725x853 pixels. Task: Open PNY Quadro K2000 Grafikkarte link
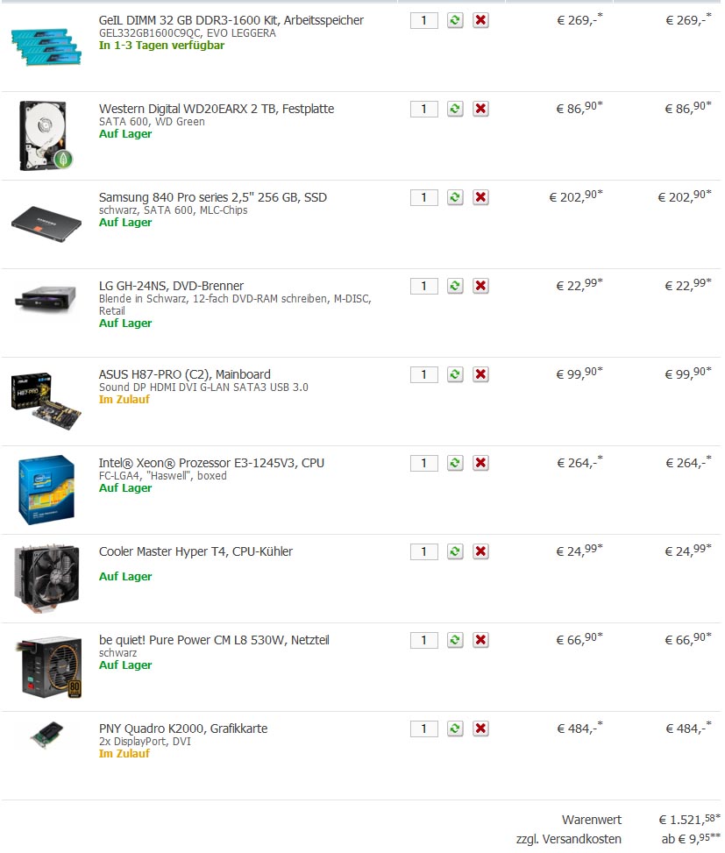click(183, 729)
